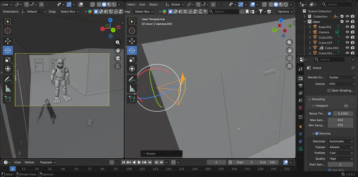Click Max Samples field value 303
This screenshot has width=358, height=177.
coord(340,120)
